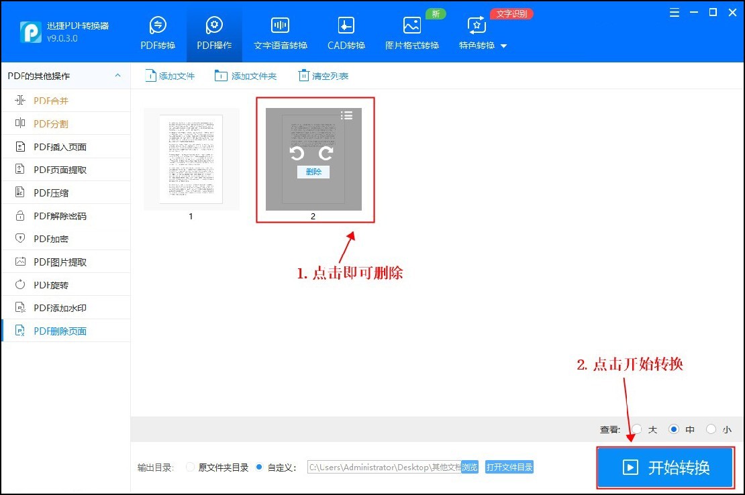Select view size 小 radio control
Image resolution: width=745 pixels, height=495 pixels.
(x=711, y=429)
